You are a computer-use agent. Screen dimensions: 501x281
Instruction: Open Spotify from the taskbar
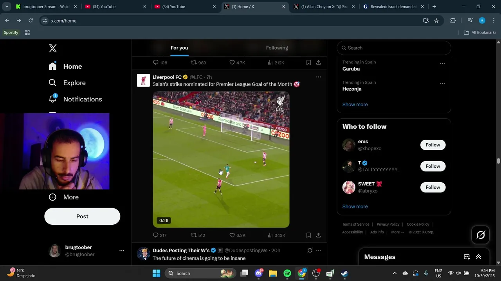[287, 273]
